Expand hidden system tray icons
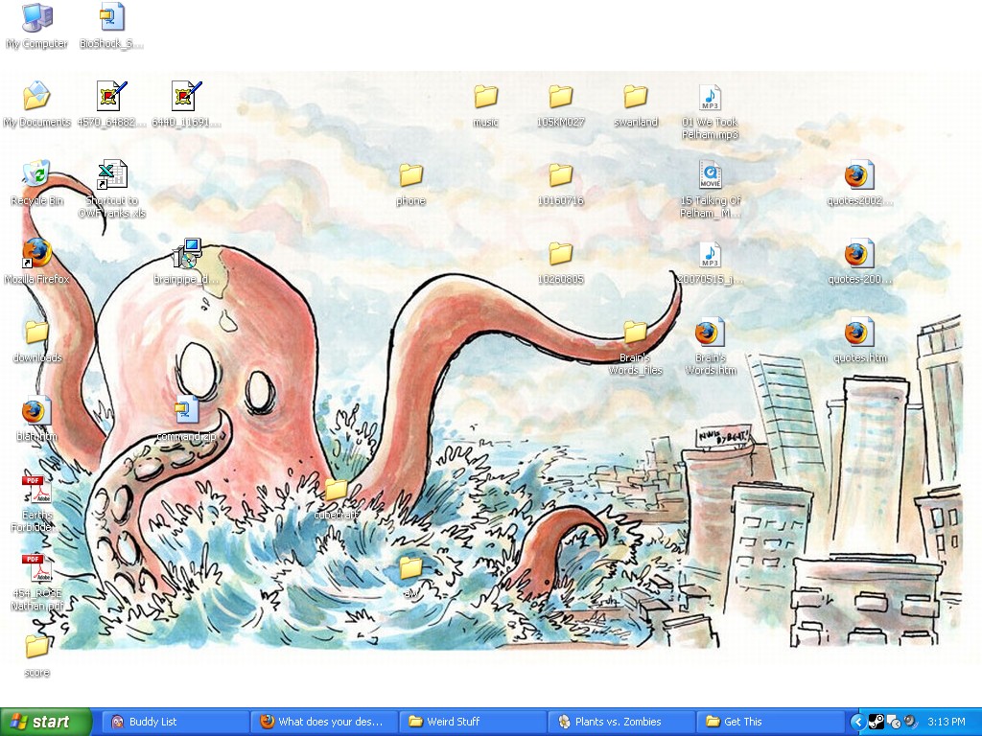982x736 pixels. click(857, 722)
